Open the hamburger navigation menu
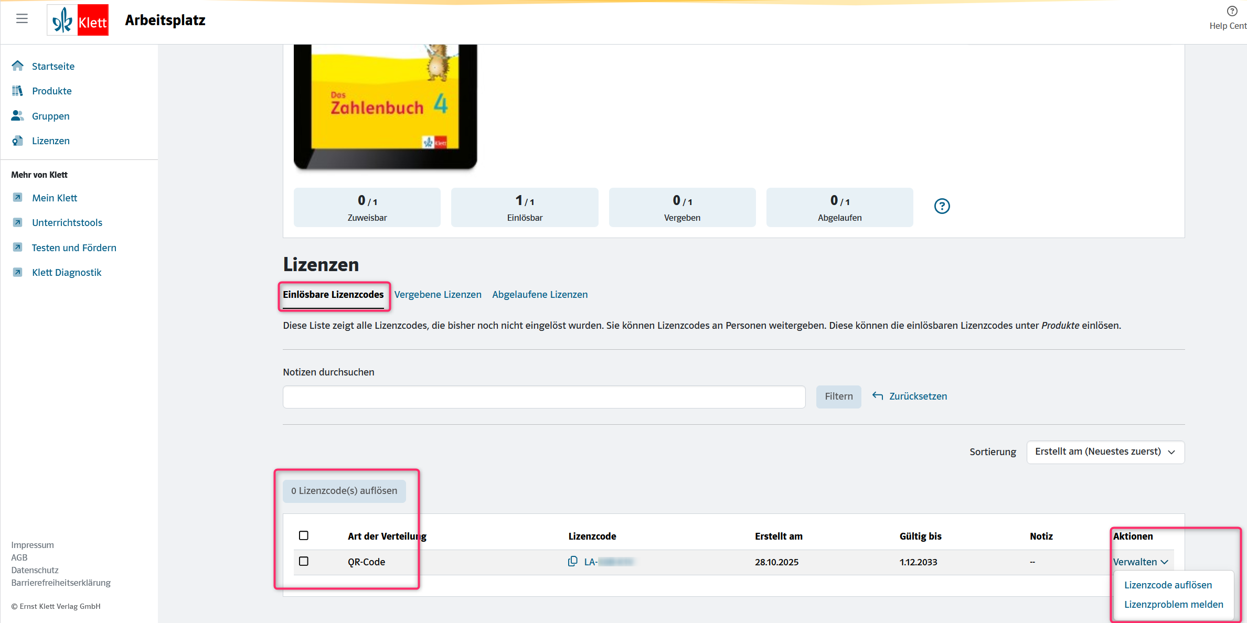Viewport: 1247px width, 623px height. pos(22,19)
